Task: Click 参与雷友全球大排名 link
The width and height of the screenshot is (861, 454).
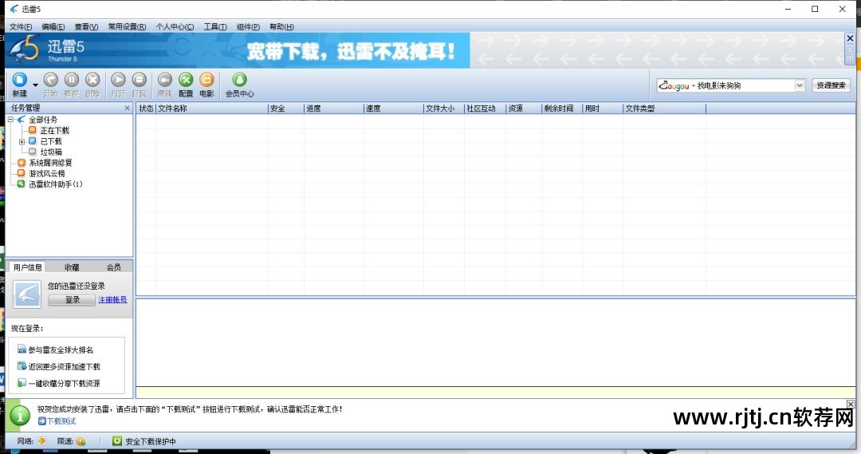Action: click(x=61, y=349)
